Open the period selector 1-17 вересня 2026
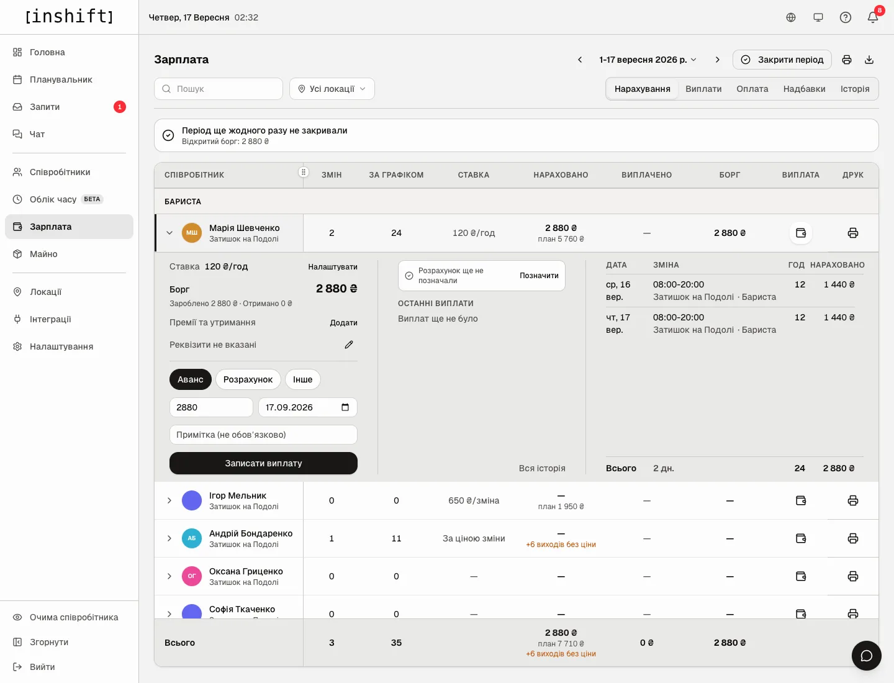Viewport: 894px width, 683px height. coord(648,60)
